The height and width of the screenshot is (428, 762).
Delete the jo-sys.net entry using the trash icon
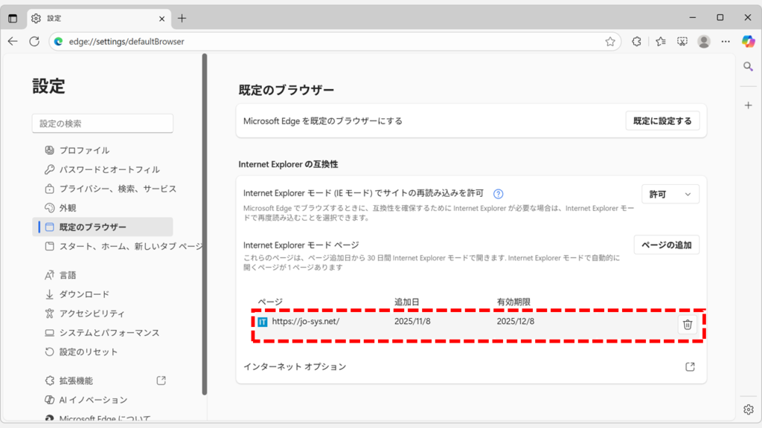point(687,324)
